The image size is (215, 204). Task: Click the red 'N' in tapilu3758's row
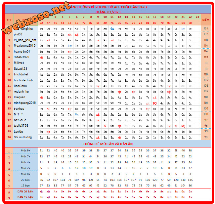point(105,126)
